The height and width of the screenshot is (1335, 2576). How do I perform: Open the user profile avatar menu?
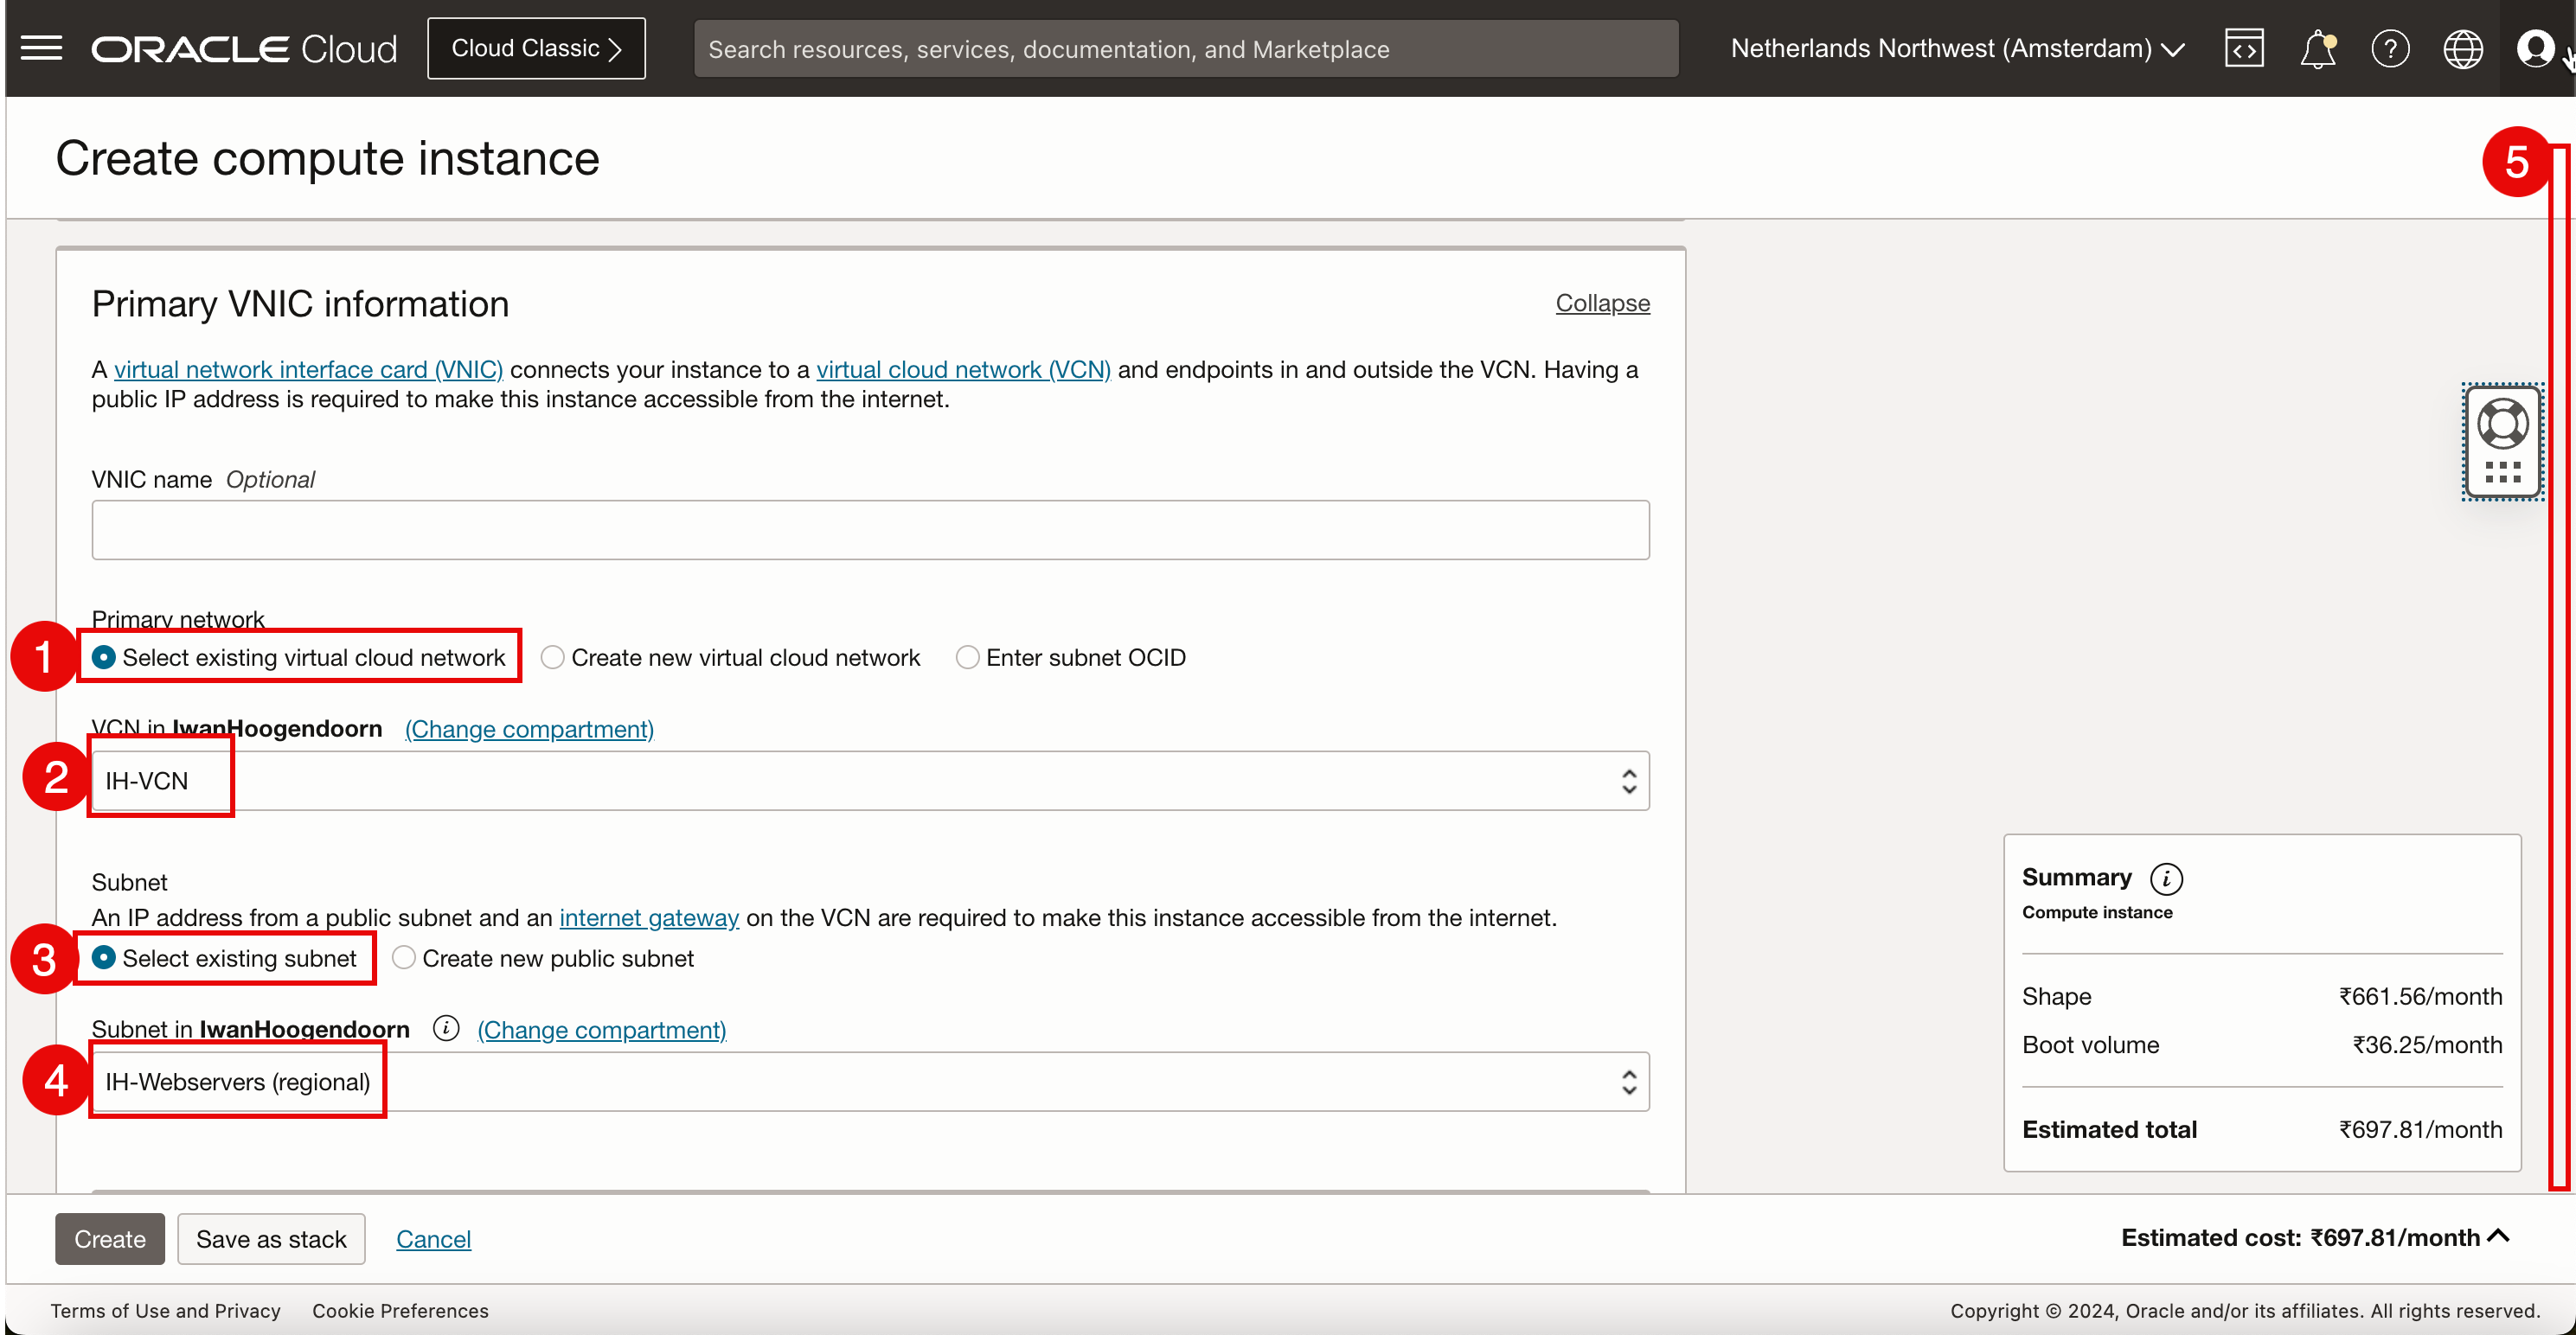pyautogui.click(x=2535, y=48)
